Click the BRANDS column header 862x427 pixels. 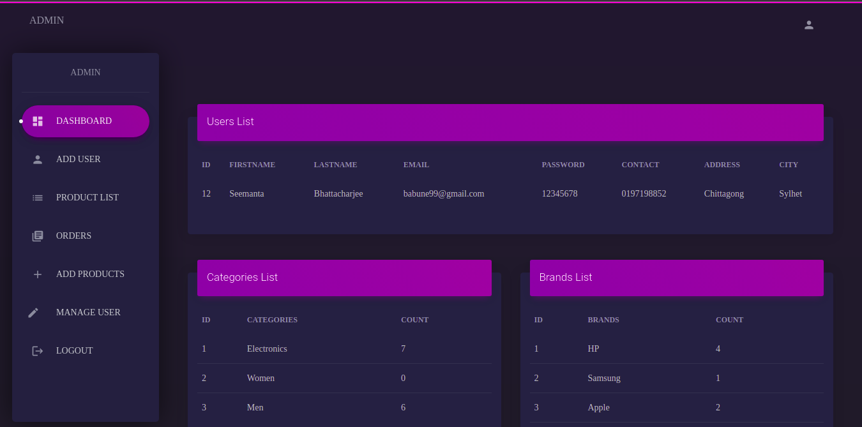[603, 320]
